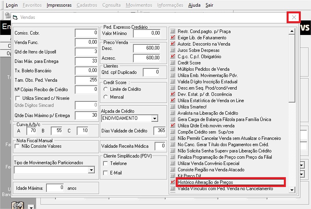
Task: Click the options list scroll up arrow
Action: (x=292, y=31)
